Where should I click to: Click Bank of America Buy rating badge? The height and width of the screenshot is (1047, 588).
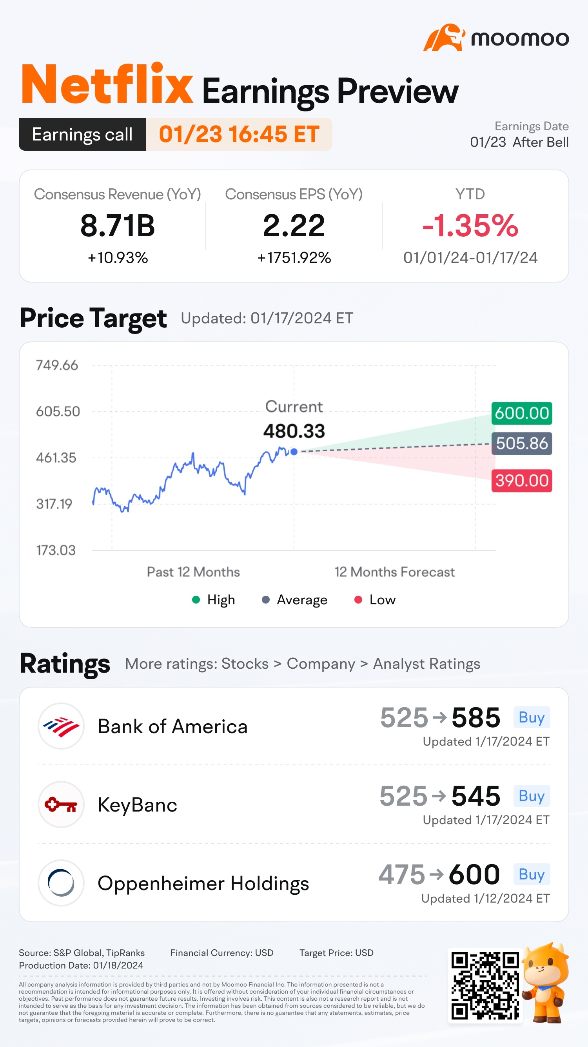tap(532, 717)
